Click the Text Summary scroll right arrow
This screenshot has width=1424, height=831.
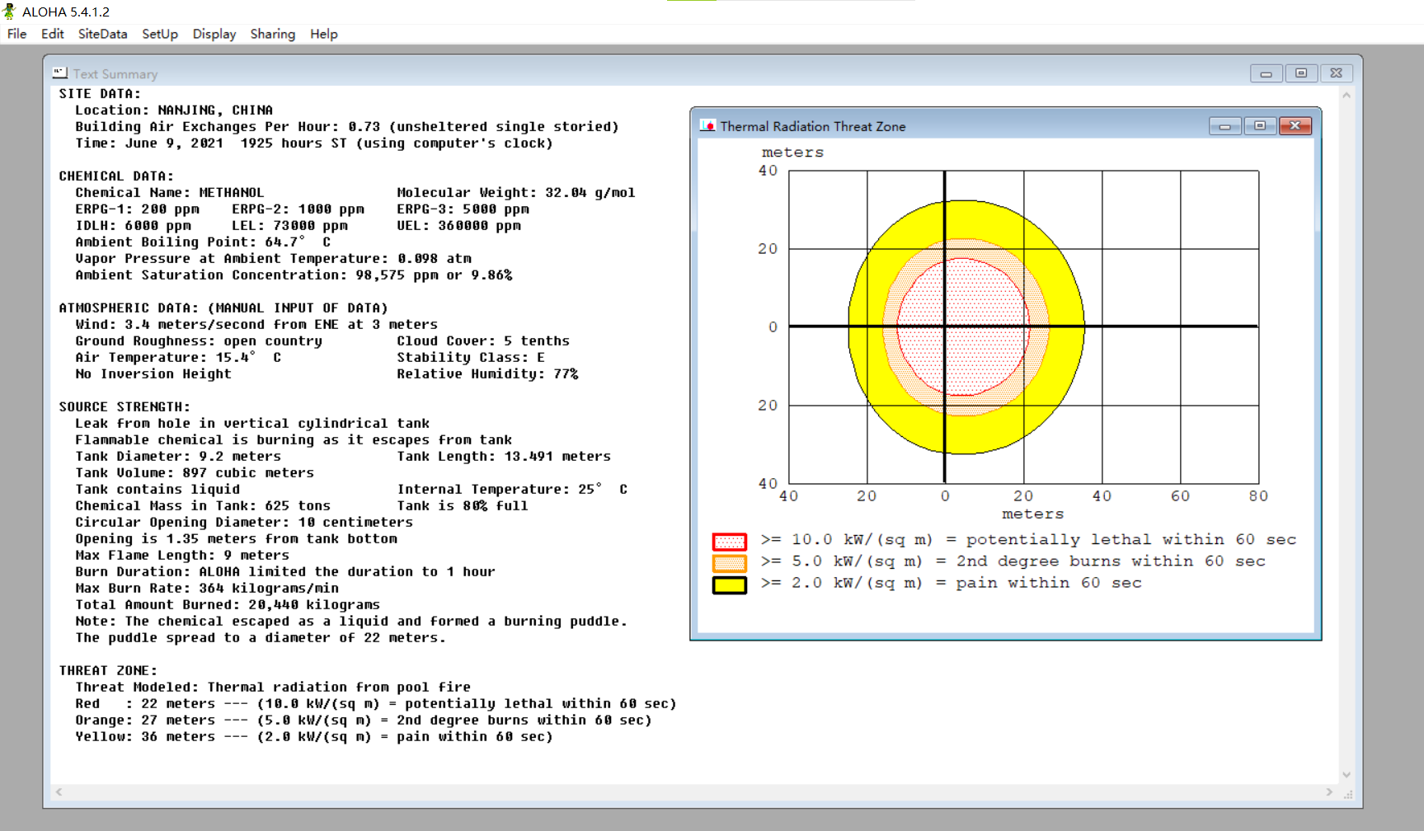click(1329, 792)
